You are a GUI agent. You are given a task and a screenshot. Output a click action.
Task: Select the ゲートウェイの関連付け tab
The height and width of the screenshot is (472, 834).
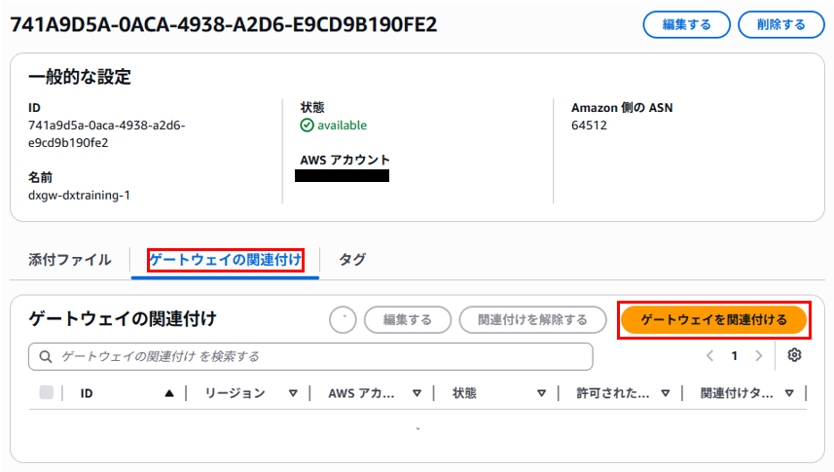[226, 260]
